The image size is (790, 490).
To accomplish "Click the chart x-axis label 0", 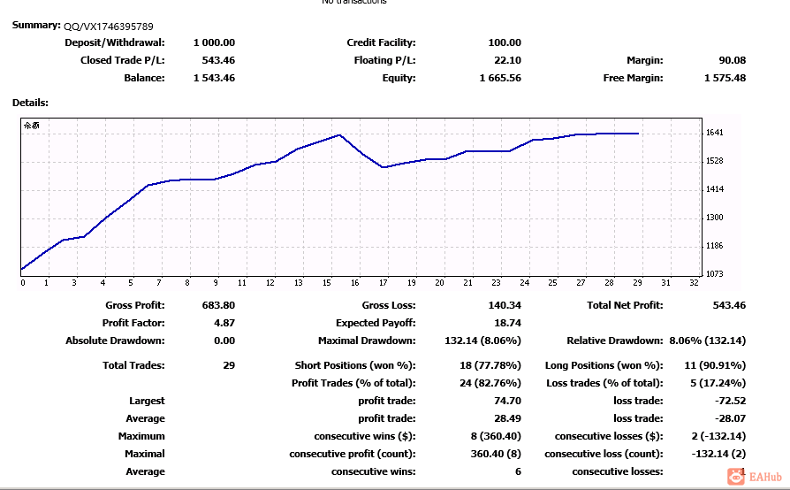I will point(23,283).
